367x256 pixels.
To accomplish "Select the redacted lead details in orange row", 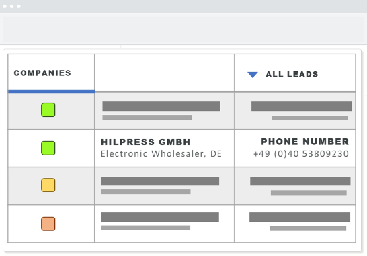I will (x=300, y=217).
